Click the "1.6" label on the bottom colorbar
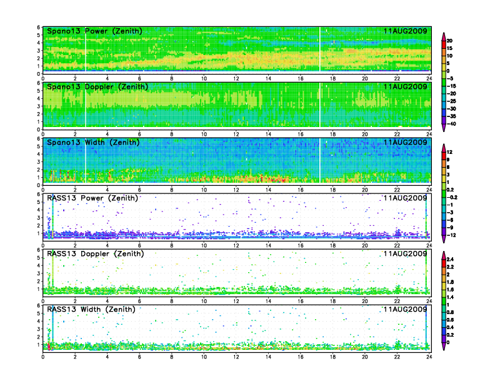The image size is (495, 383). point(450,290)
